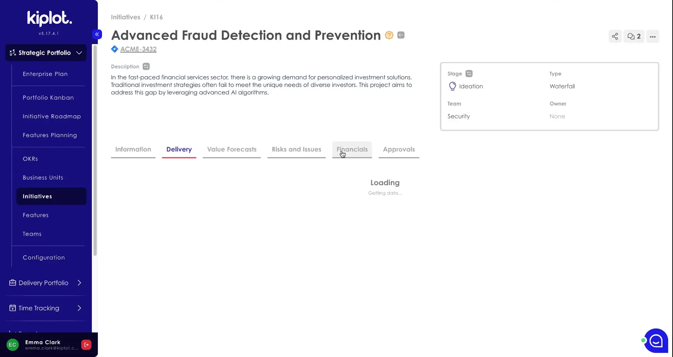673x357 pixels.
Task: Open the ACME-3432 link
Action: coord(138,49)
